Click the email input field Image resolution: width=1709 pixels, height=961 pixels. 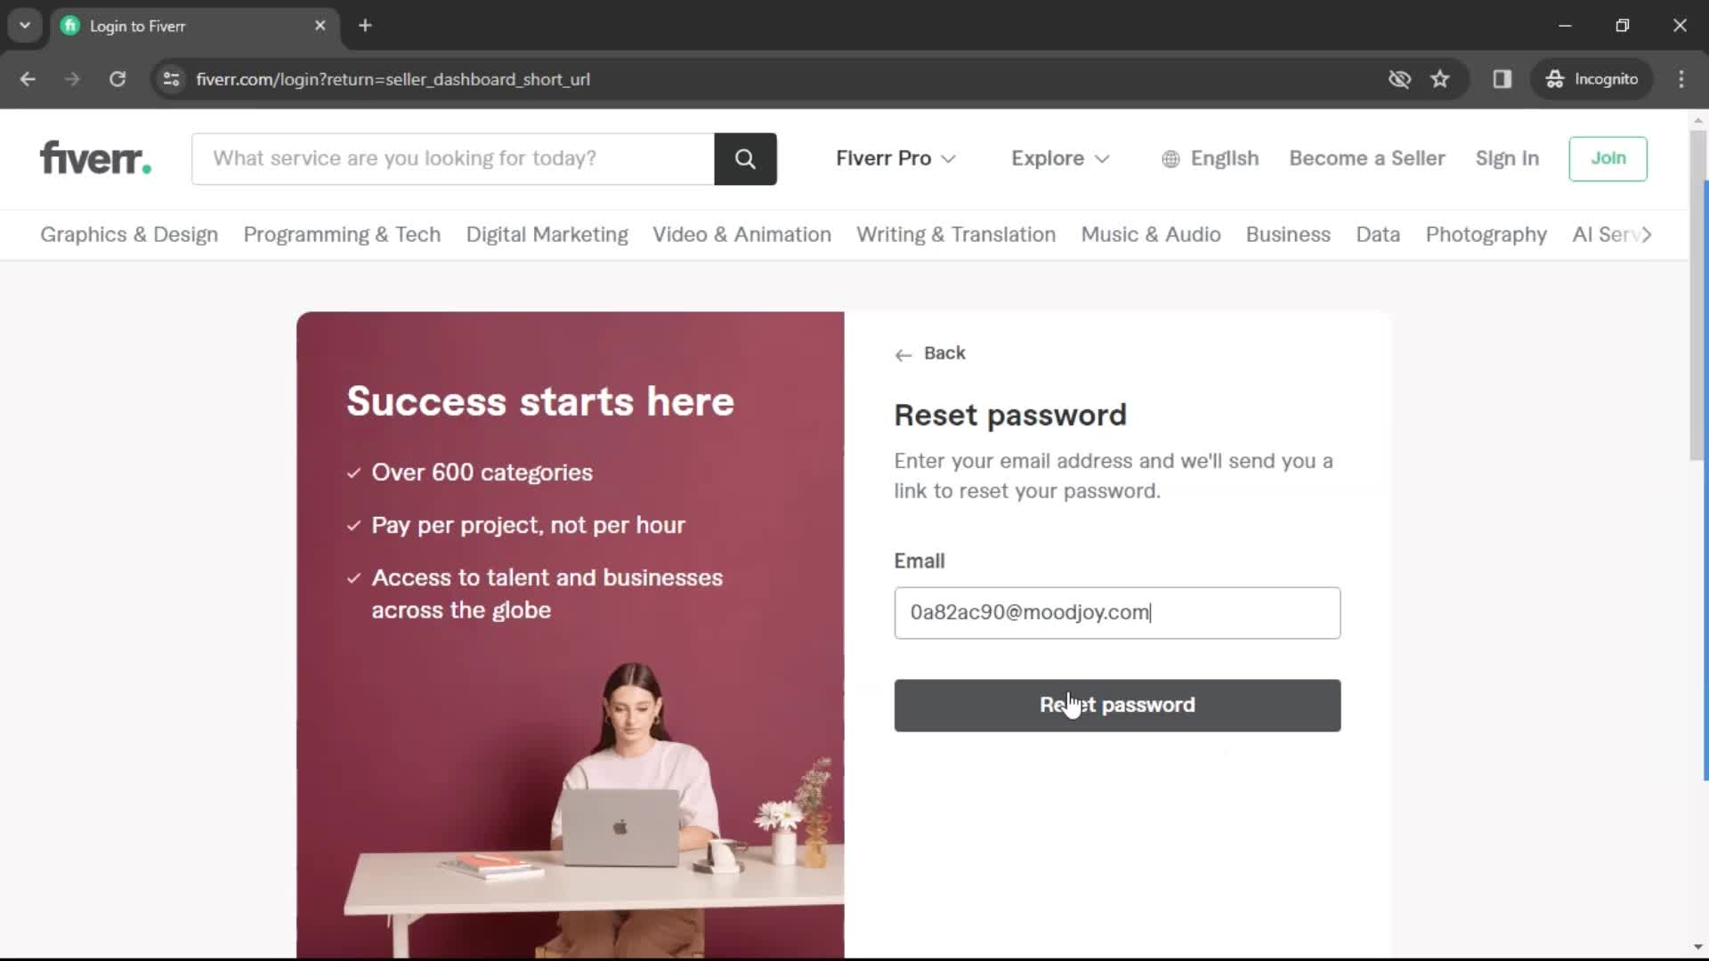point(1117,611)
